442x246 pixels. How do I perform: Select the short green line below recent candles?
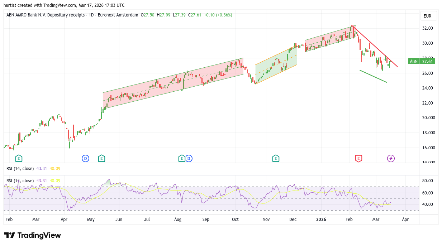coord(373,76)
